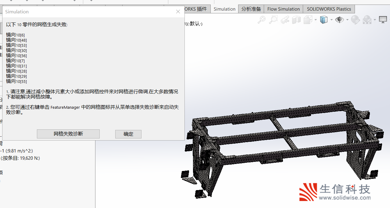The height and width of the screenshot is (208, 390).
Task: Expand the View Orientation dropdown arrow
Action: pyautogui.click(x=315, y=20)
